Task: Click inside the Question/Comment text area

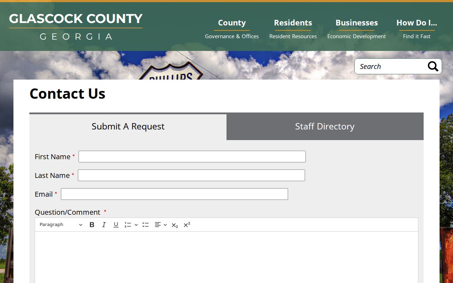Action: 226,257
